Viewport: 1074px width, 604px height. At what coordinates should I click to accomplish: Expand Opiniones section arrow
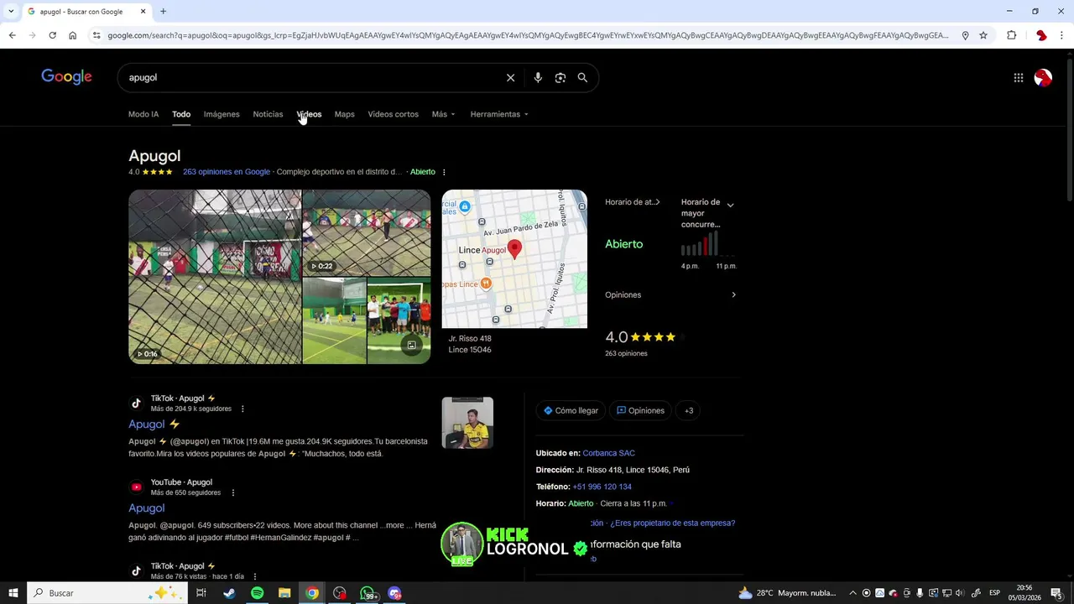[733, 294]
